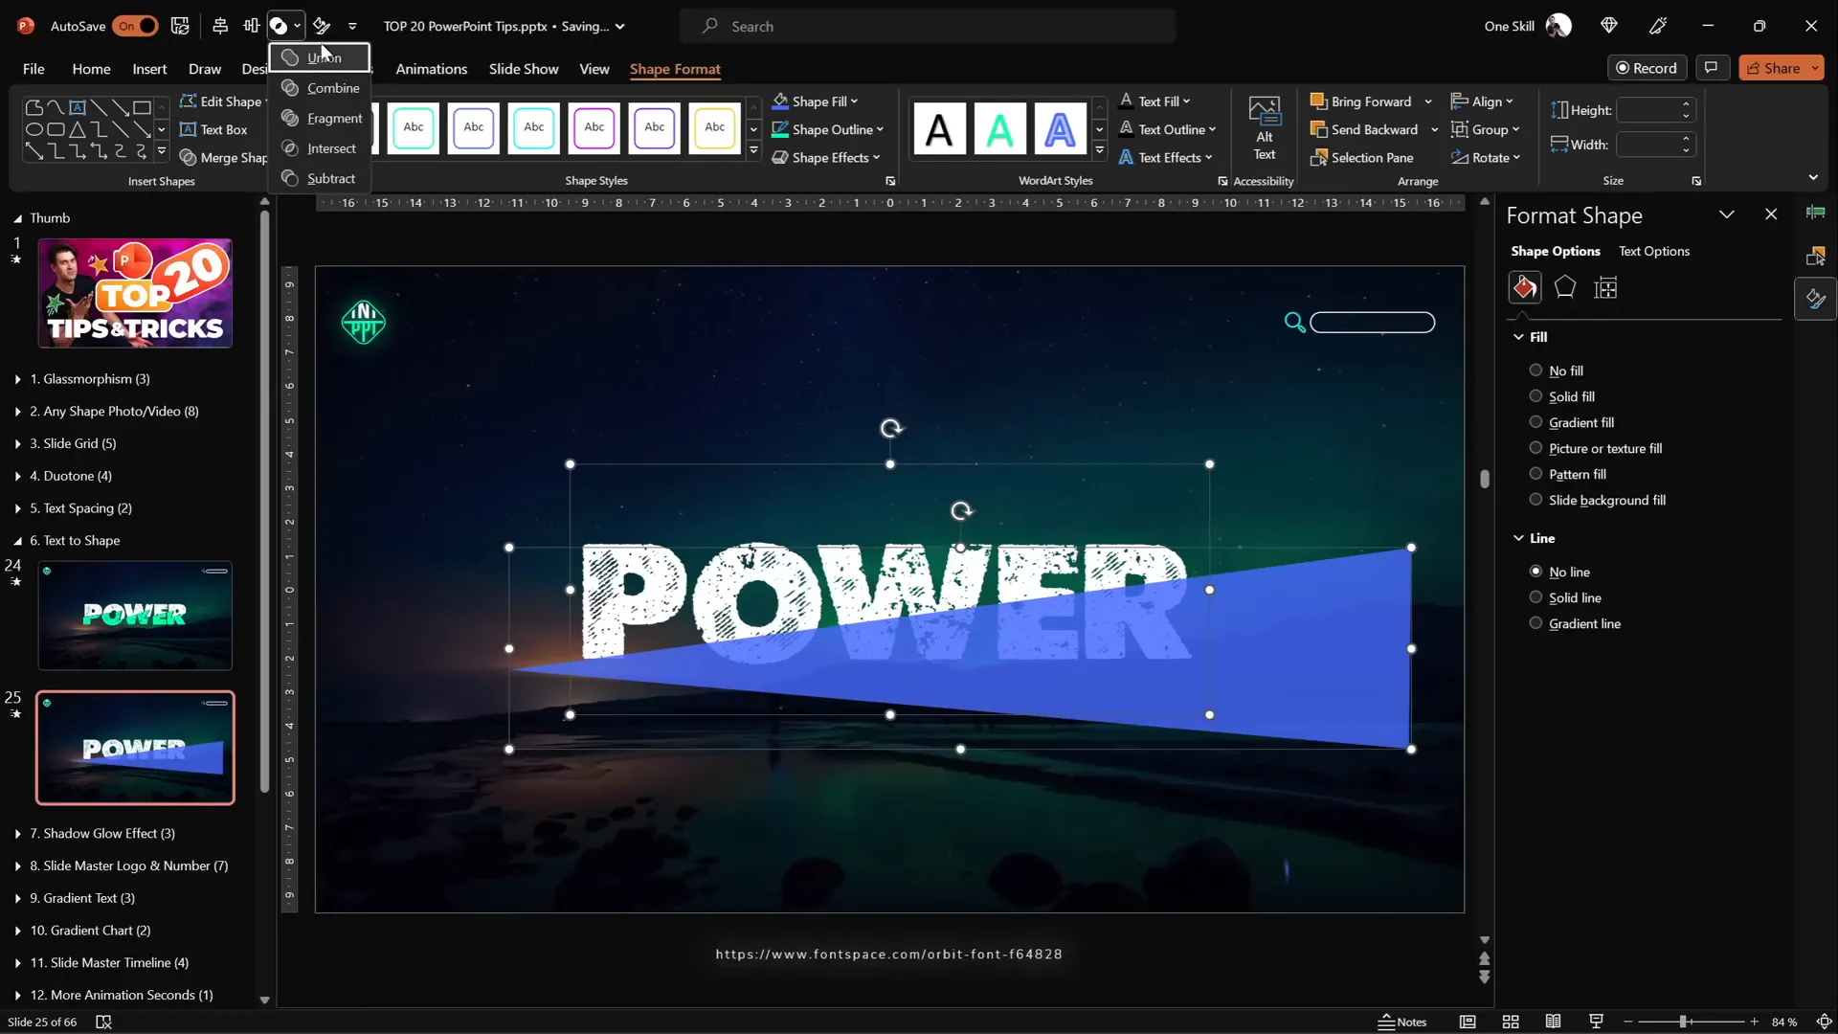Select black A WordArt style

(x=939, y=128)
